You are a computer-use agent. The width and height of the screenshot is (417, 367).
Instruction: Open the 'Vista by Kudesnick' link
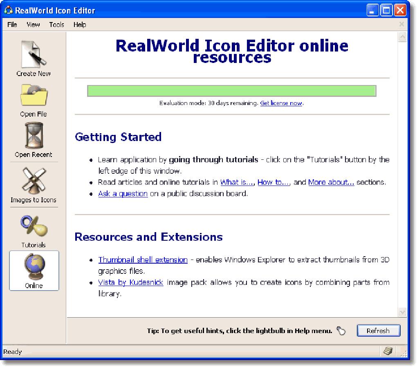coord(130,282)
